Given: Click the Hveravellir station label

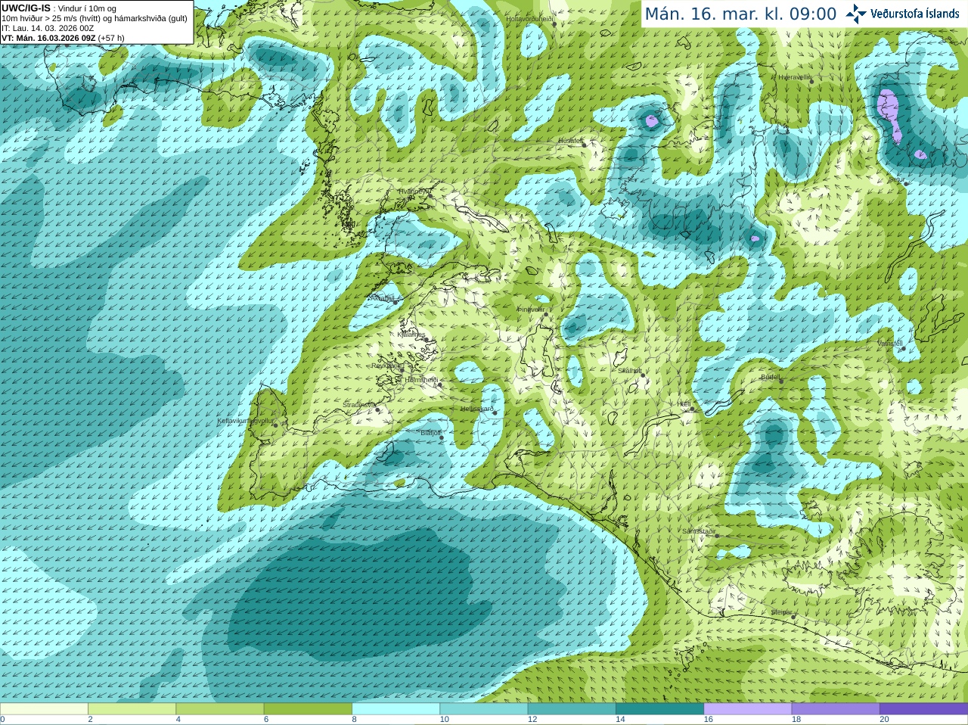Looking at the screenshot, I should tap(795, 77).
